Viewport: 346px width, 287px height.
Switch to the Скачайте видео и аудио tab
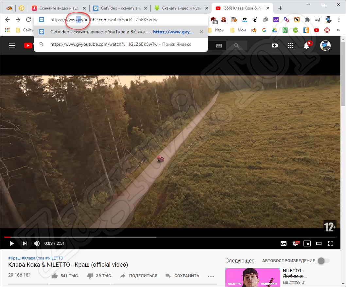click(59, 8)
